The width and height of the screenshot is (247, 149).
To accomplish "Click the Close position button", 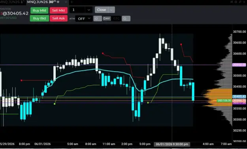I will coord(102,10).
